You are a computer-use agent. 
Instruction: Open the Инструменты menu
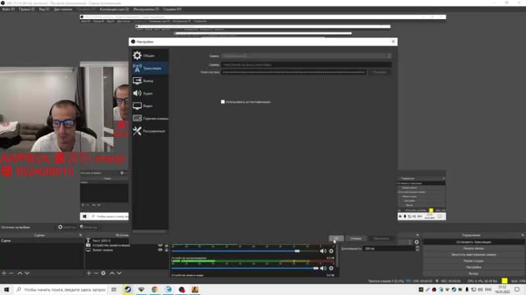coord(146,9)
